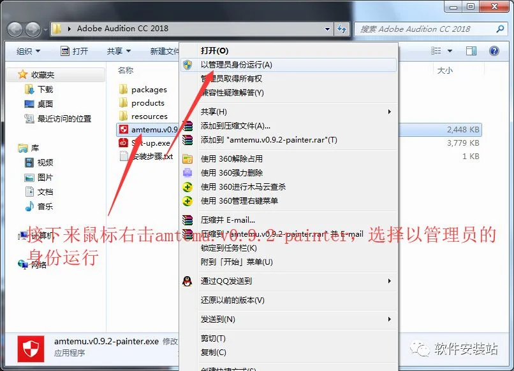Click the 3,779 KB size cell
514x371 pixels.
click(463, 143)
